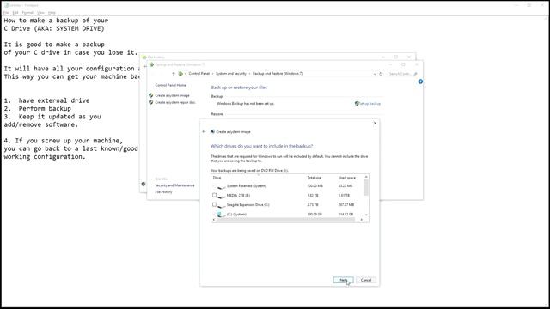
Task: Click Backup and Restore (Windows 7) breadcrumb
Action: (278, 74)
